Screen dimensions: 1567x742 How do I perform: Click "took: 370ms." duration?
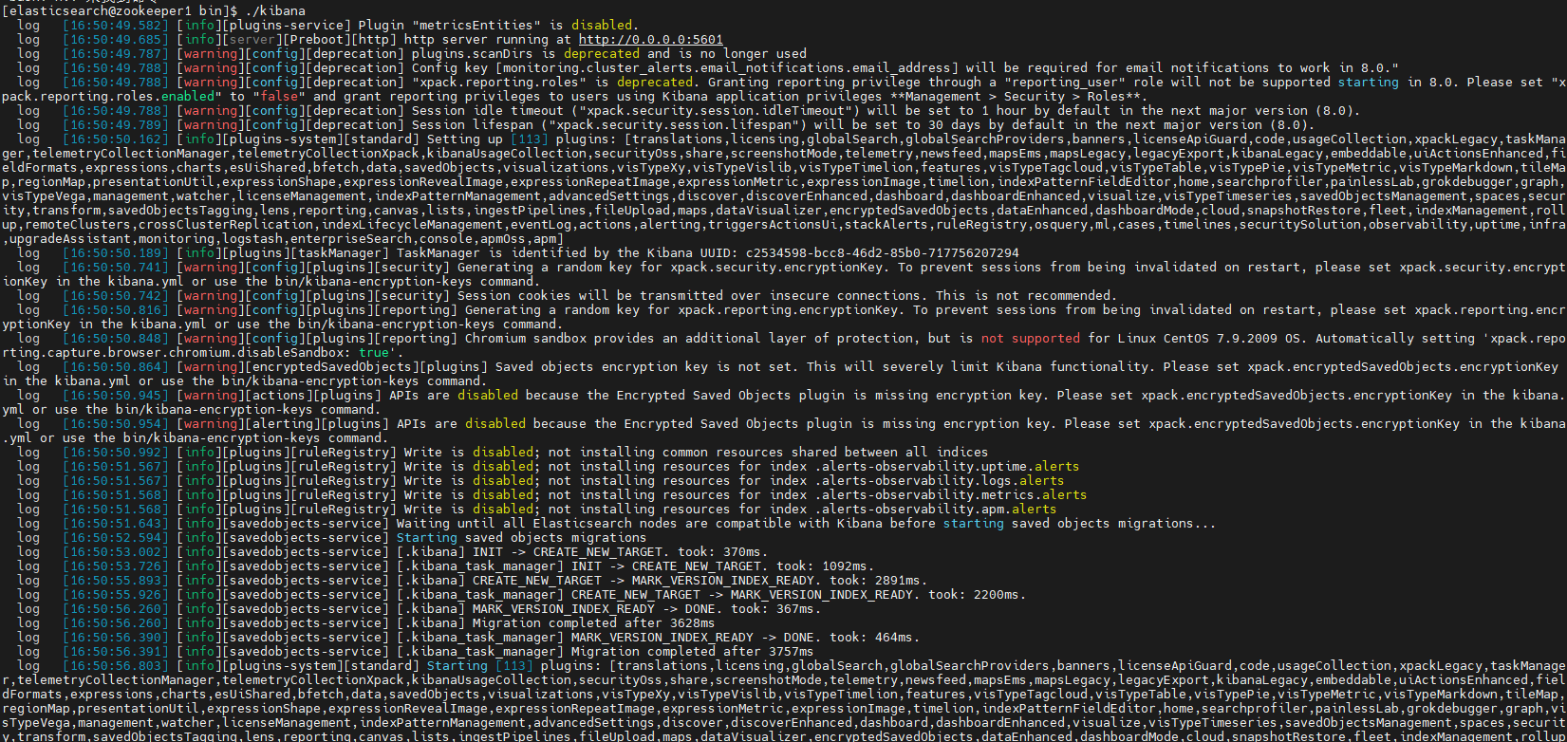coord(722,552)
